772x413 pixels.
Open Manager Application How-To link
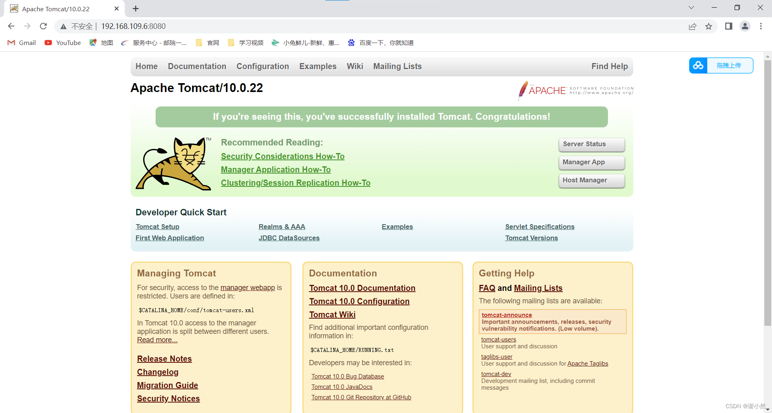click(276, 170)
